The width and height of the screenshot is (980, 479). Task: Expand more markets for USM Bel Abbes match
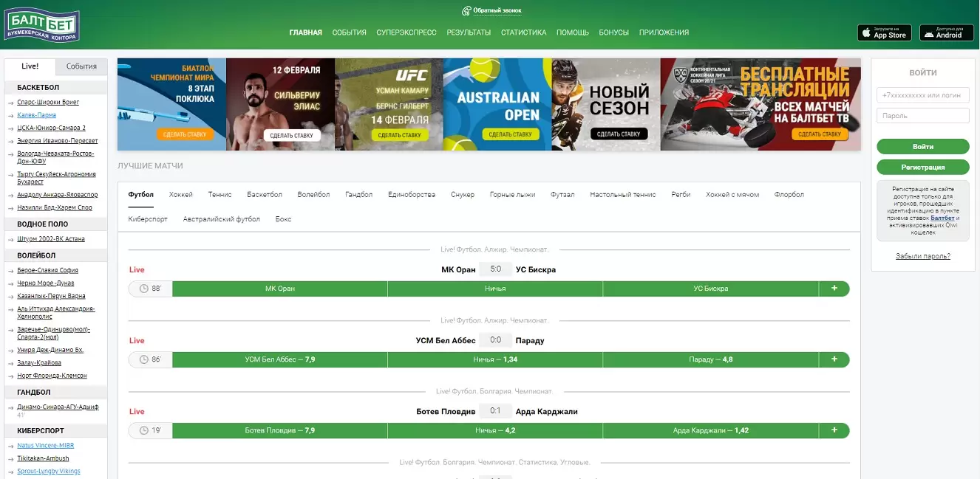[x=834, y=359]
